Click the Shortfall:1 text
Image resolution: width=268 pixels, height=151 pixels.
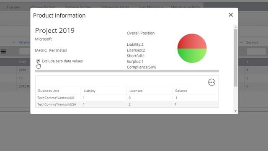coord(136,56)
